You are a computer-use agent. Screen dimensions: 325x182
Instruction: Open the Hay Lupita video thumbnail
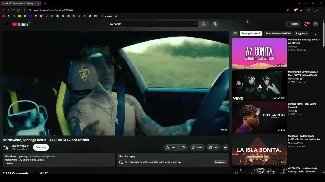coord(259,118)
